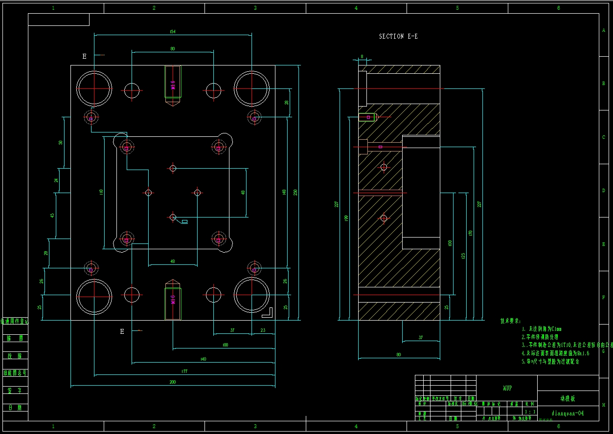The image size is (613, 434).
Task: Click note 1 about the C1mm chamfer
Action: (x=542, y=329)
